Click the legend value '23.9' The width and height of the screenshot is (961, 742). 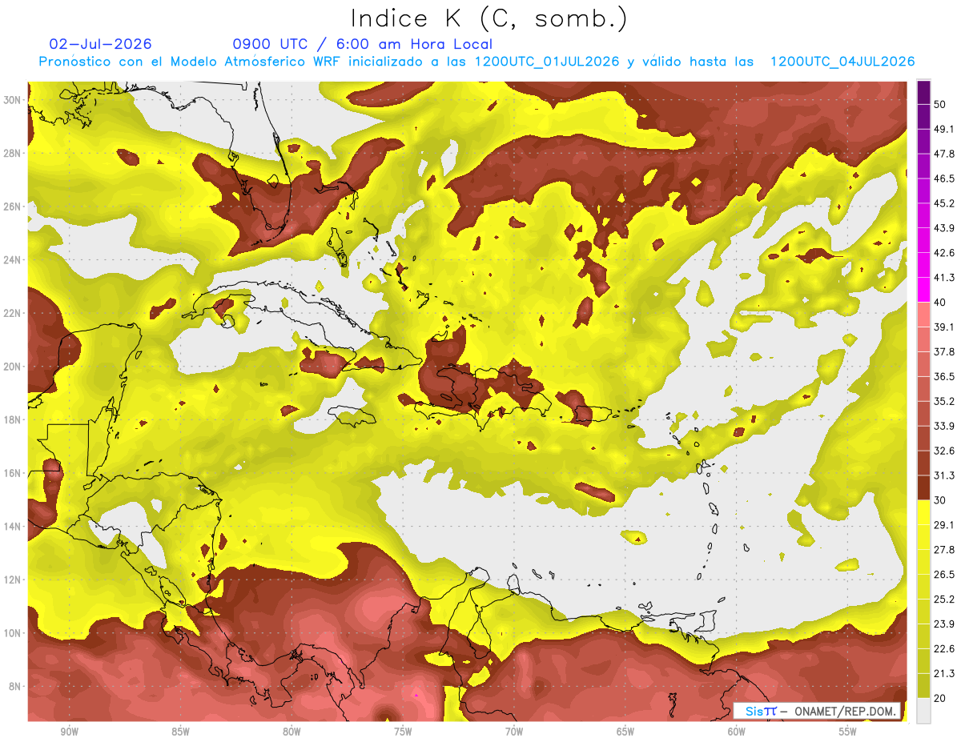(944, 624)
